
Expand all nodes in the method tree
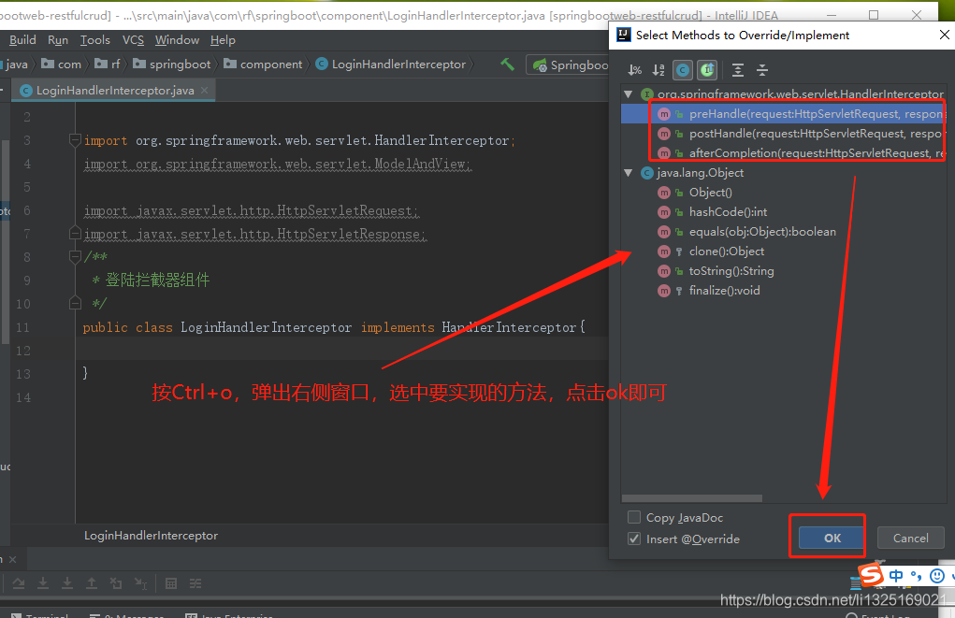[x=738, y=70]
